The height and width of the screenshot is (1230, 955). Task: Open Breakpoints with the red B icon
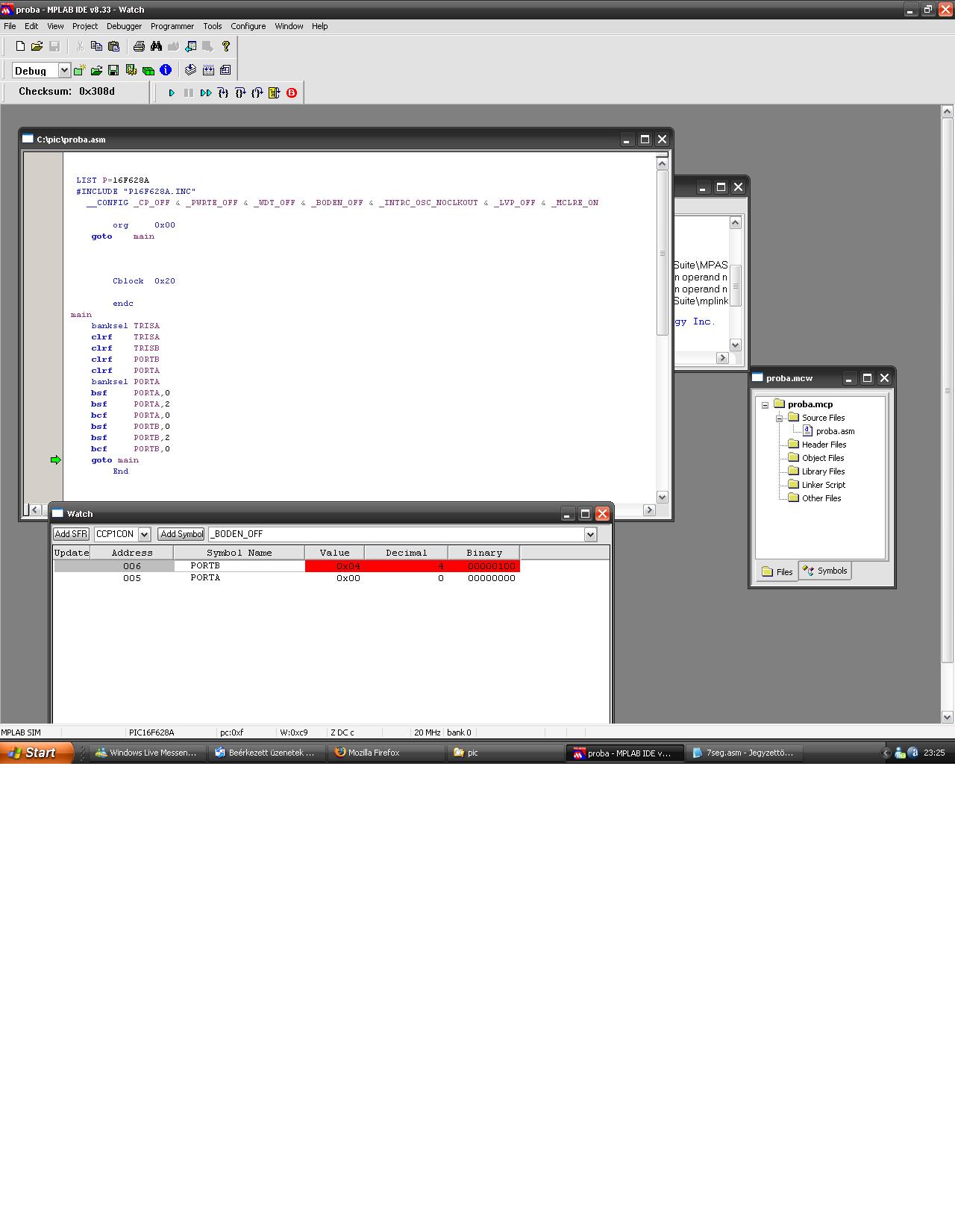tap(292, 92)
